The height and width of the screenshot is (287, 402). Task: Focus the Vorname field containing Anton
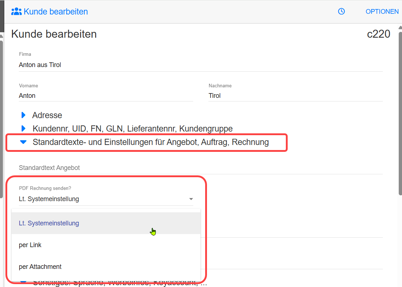pos(106,96)
